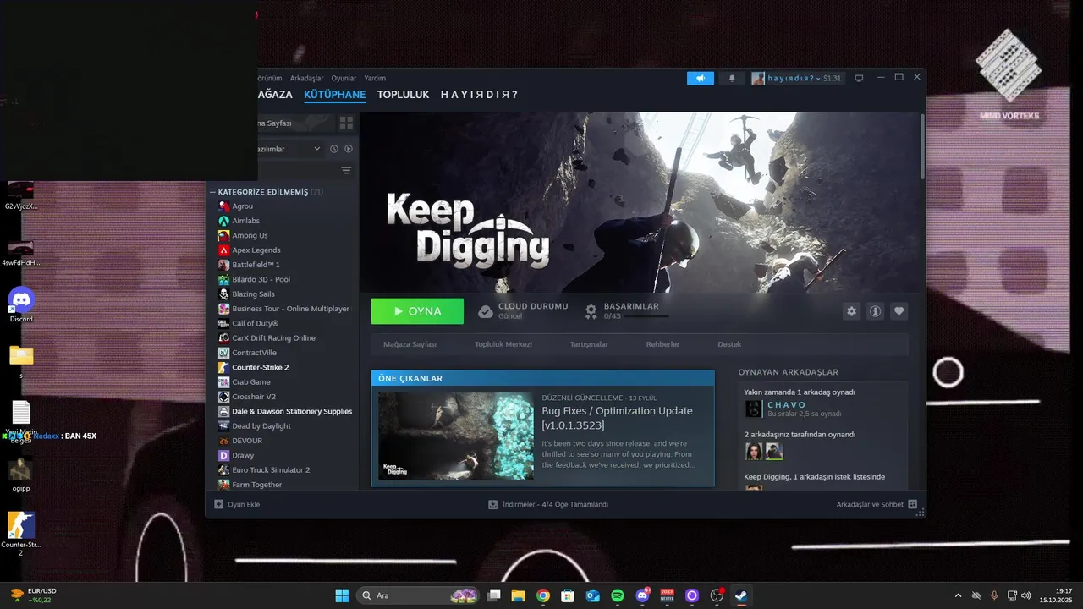
Task: Open Spotify from the taskbar
Action: tap(618, 595)
